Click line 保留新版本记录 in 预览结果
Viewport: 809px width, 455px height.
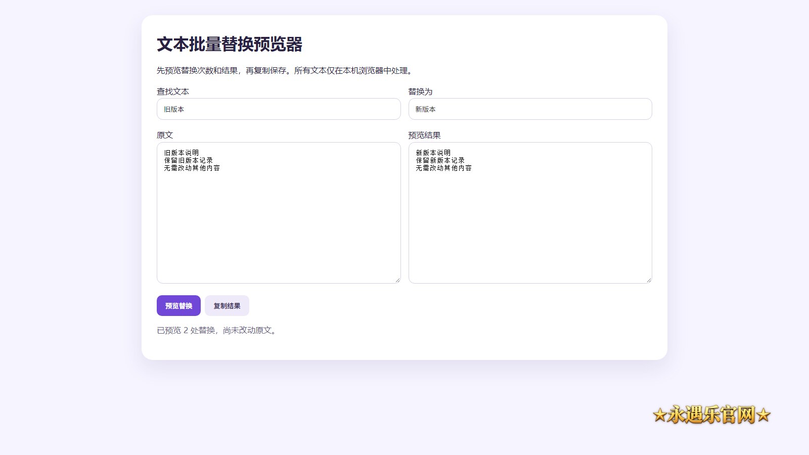point(440,160)
